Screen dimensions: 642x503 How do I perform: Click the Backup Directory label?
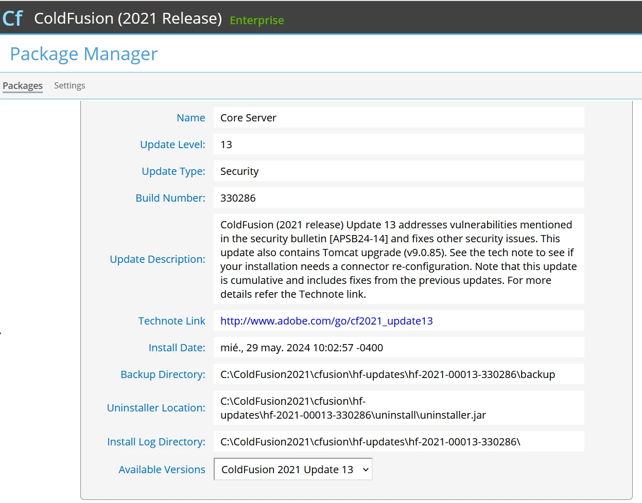coord(163,374)
